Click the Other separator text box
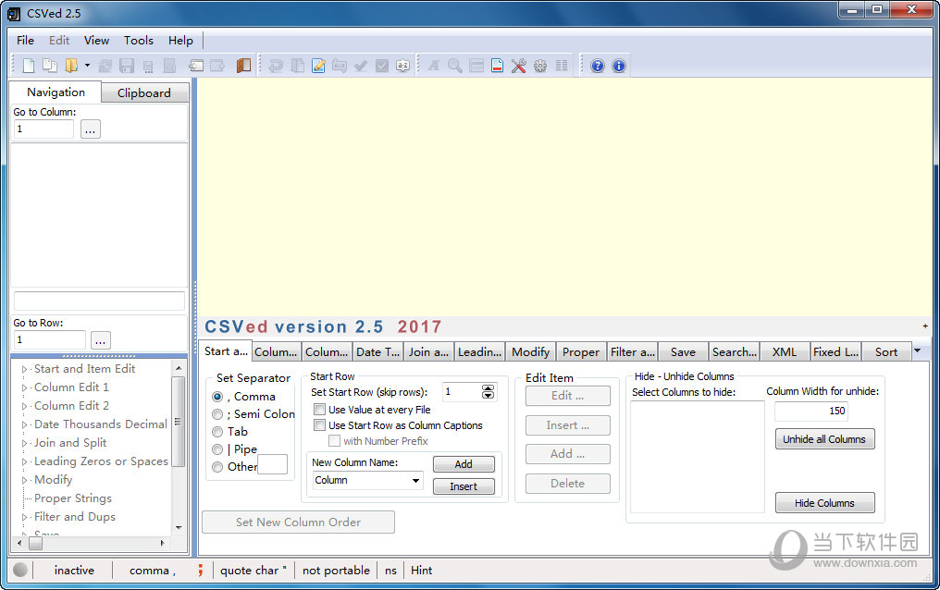 (272, 464)
